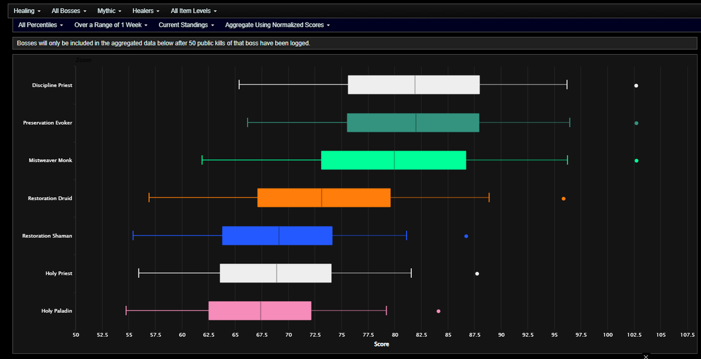This screenshot has height=359, width=701.
Task: Click the Discipline Priest axis label
Action: 53,85
